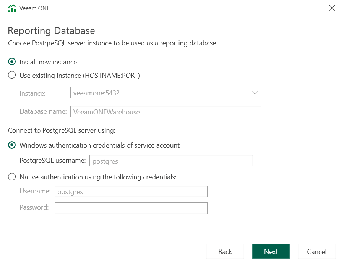Focus the native authentication Username field
Image resolution: width=344 pixels, height=267 pixels.
pos(131,191)
